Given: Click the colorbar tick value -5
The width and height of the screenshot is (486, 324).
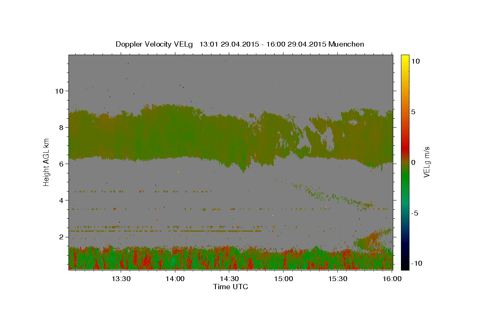Looking at the screenshot, I should coord(415,213).
